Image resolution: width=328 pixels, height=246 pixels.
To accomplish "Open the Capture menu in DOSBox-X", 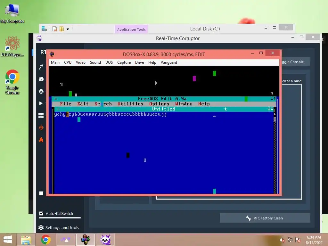I will click(124, 62).
